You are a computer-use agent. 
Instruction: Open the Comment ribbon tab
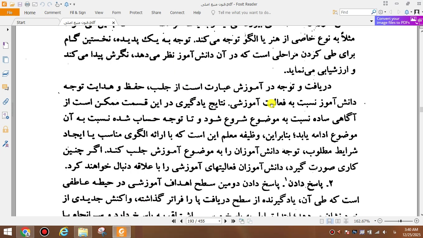pyautogui.click(x=53, y=13)
